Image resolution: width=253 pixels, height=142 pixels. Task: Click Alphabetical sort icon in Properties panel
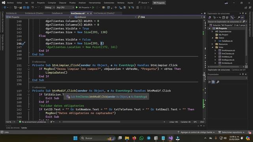coord(213,82)
